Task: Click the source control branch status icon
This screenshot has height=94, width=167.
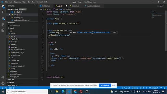Action: (3, 88)
